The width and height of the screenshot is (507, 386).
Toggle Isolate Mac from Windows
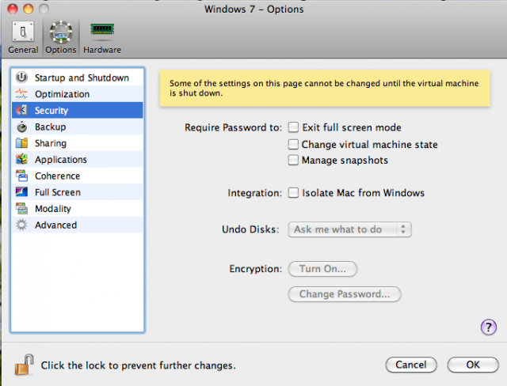[x=293, y=193]
